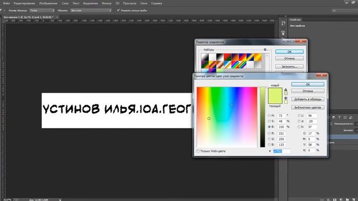
Task: Click Отмена in the color picker dialog
Action: (308, 91)
